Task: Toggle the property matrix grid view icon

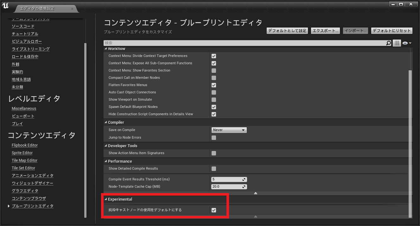Action: click(x=397, y=43)
